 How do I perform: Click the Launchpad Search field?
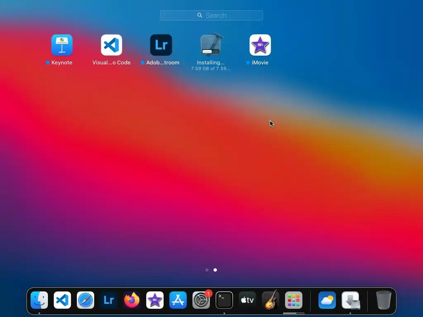pyautogui.click(x=211, y=15)
